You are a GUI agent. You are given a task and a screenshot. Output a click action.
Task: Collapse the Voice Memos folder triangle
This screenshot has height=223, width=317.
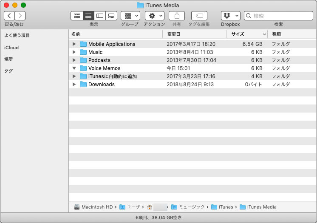click(74, 68)
